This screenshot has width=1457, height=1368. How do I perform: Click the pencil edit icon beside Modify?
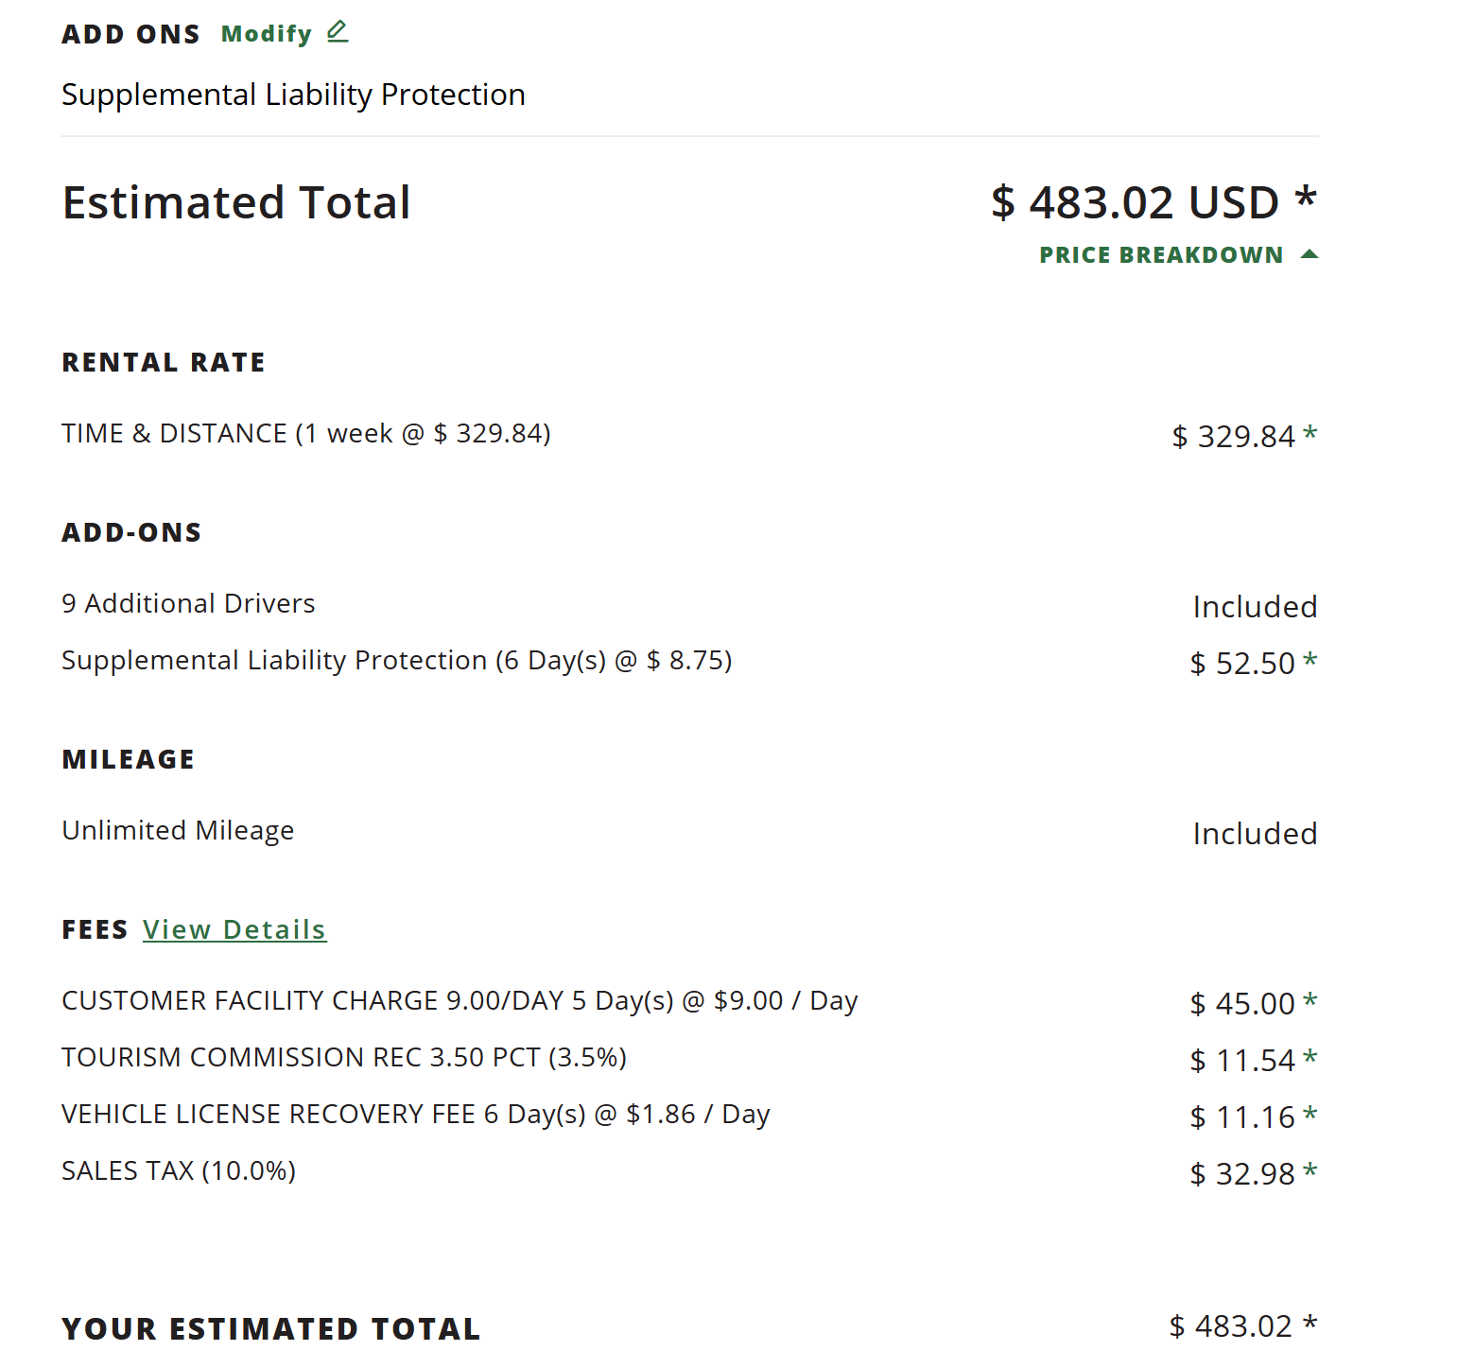tap(338, 32)
